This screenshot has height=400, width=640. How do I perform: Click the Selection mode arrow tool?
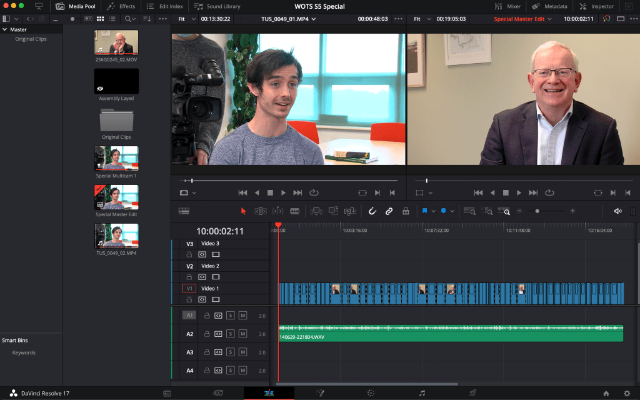pyautogui.click(x=244, y=211)
